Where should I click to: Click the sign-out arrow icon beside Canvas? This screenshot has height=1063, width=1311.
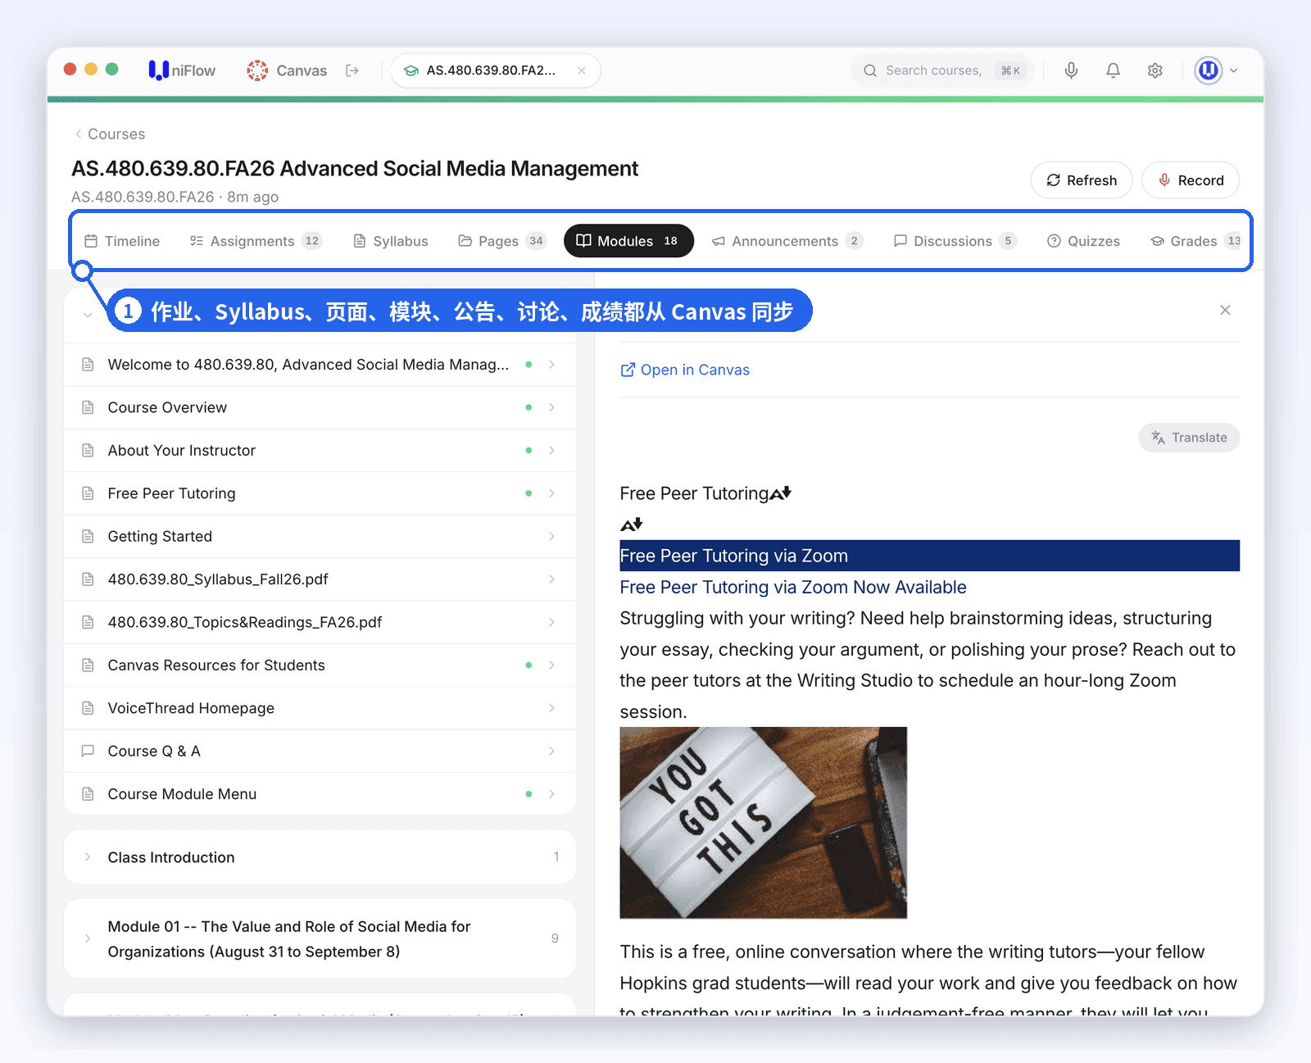pos(352,70)
